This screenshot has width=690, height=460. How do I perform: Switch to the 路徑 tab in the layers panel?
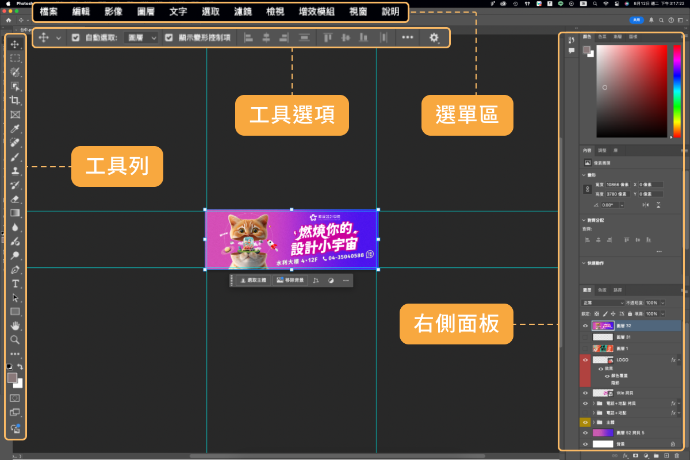(x=618, y=290)
